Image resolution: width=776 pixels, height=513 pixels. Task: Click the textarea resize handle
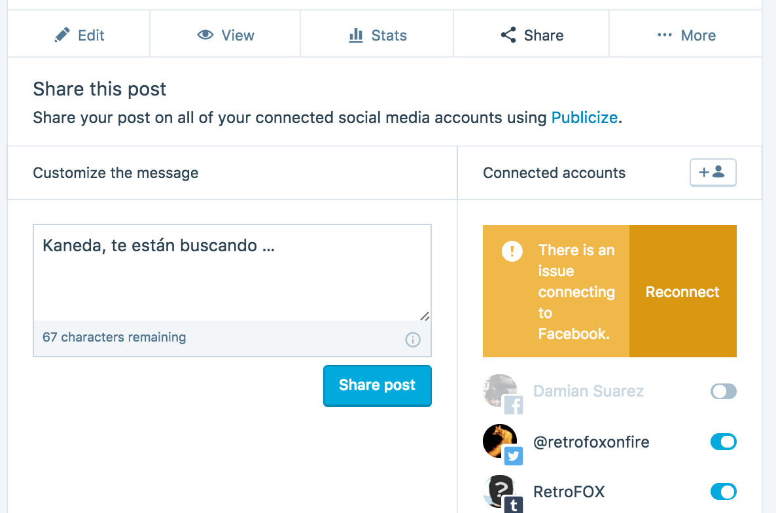(425, 315)
